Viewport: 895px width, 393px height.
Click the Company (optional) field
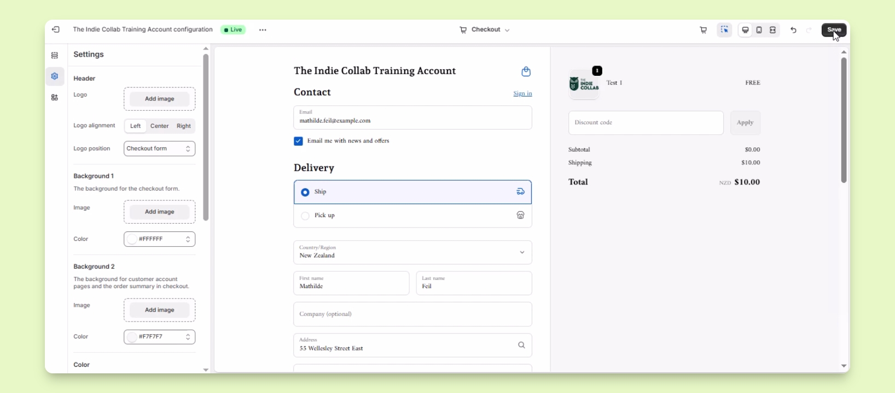pyautogui.click(x=412, y=314)
